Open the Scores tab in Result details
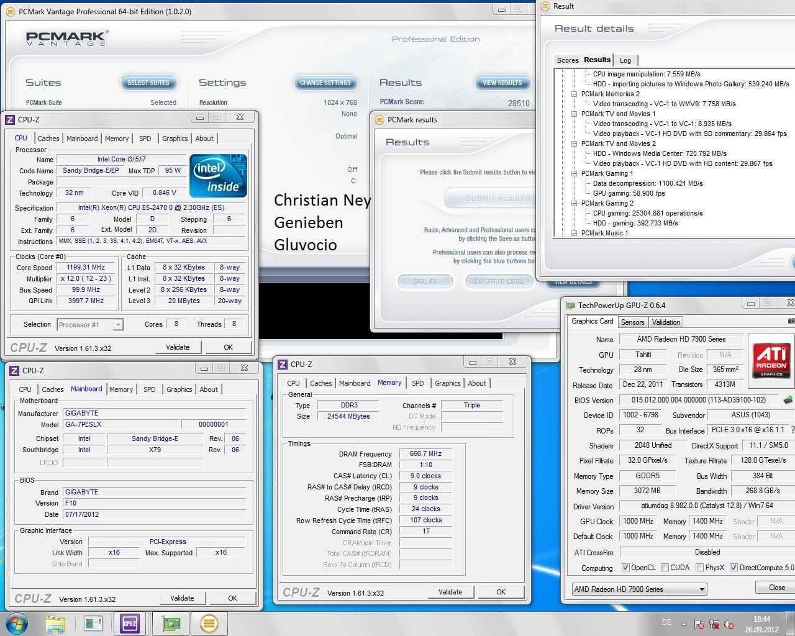795x636 pixels. tap(568, 60)
